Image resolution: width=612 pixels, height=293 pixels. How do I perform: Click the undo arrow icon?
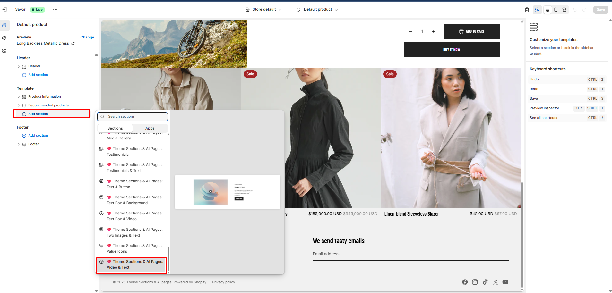point(575,10)
